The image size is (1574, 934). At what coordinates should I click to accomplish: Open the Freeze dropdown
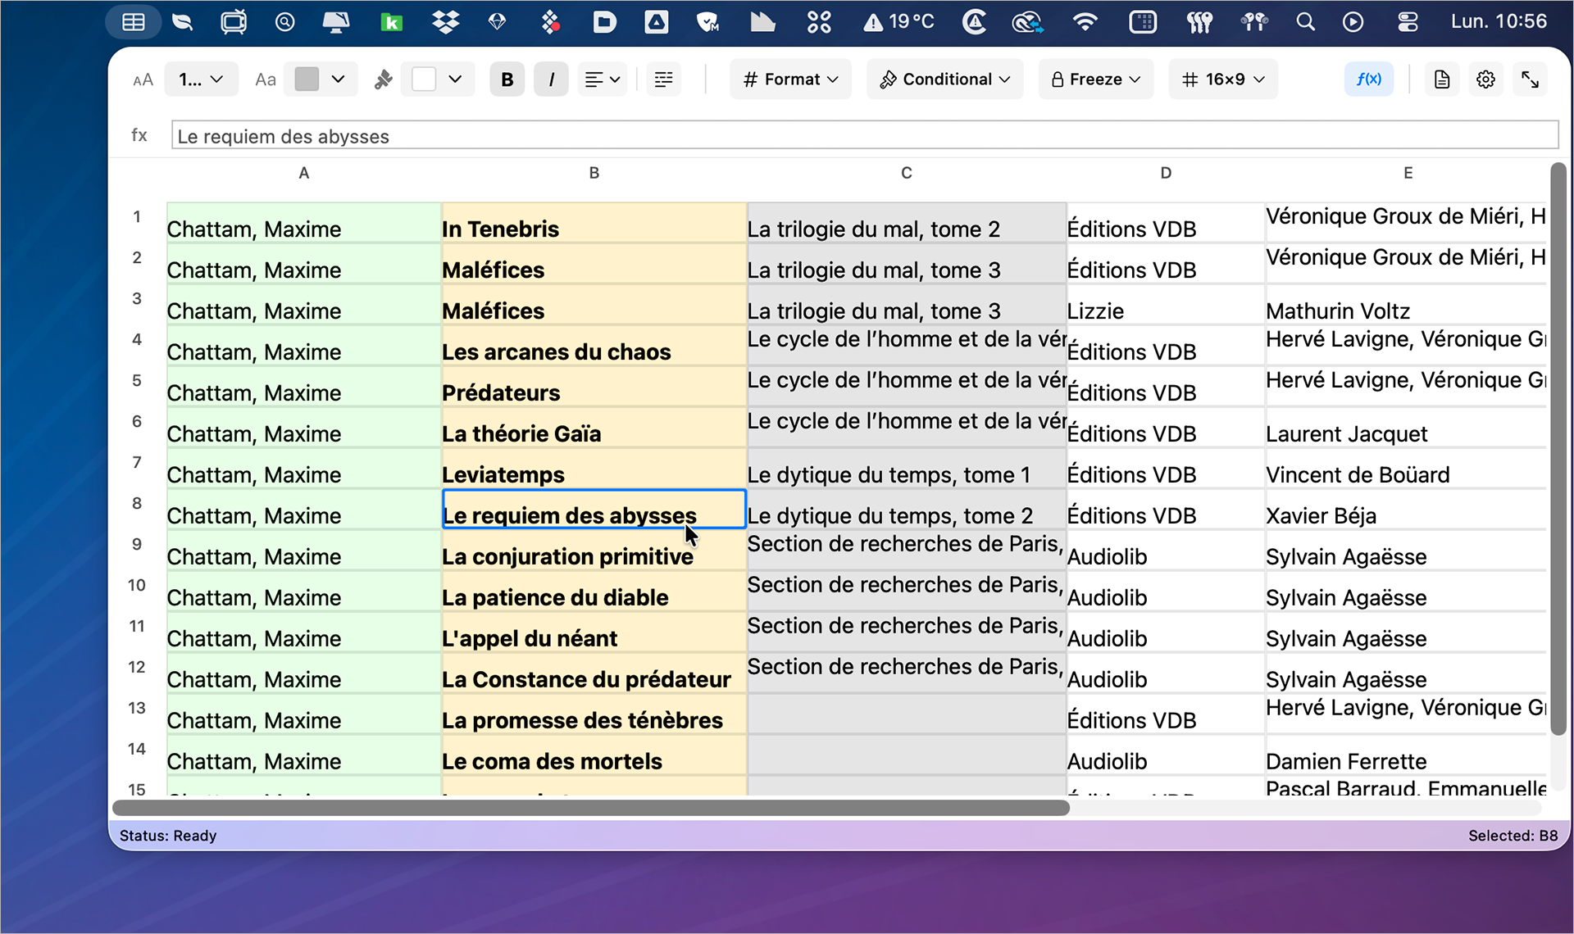[x=1096, y=79]
